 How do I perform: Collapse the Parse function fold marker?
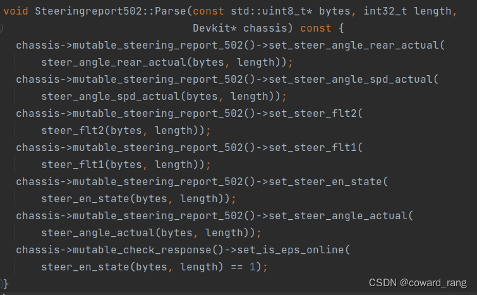coord(1,28)
